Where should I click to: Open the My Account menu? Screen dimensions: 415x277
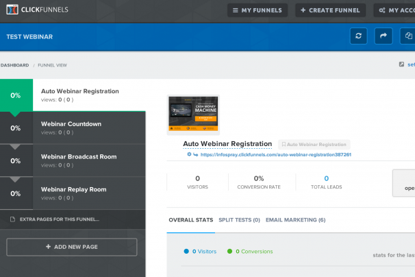coord(394,10)
